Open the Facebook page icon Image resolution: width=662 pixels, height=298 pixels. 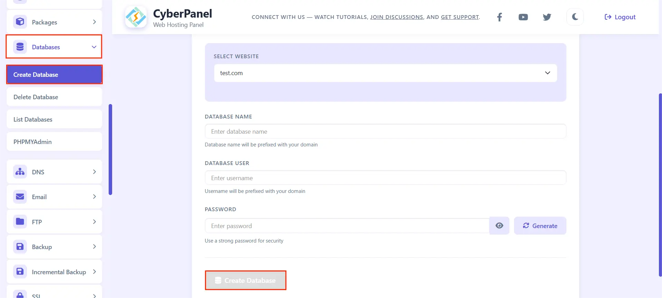tap(499, 17)
